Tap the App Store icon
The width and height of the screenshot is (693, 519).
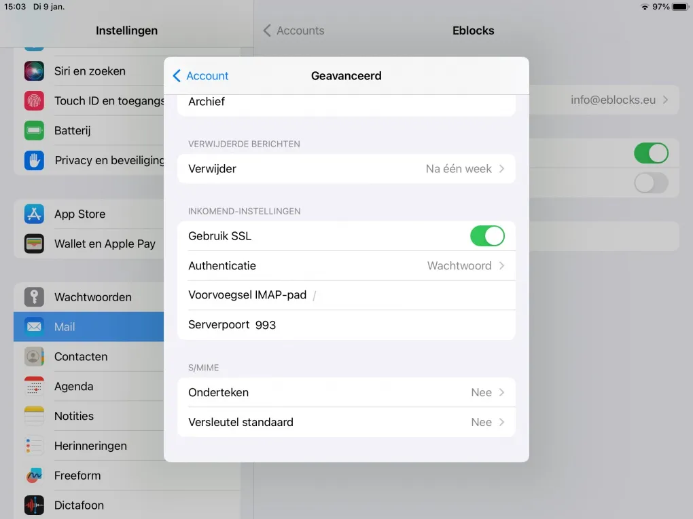point(34,214)
